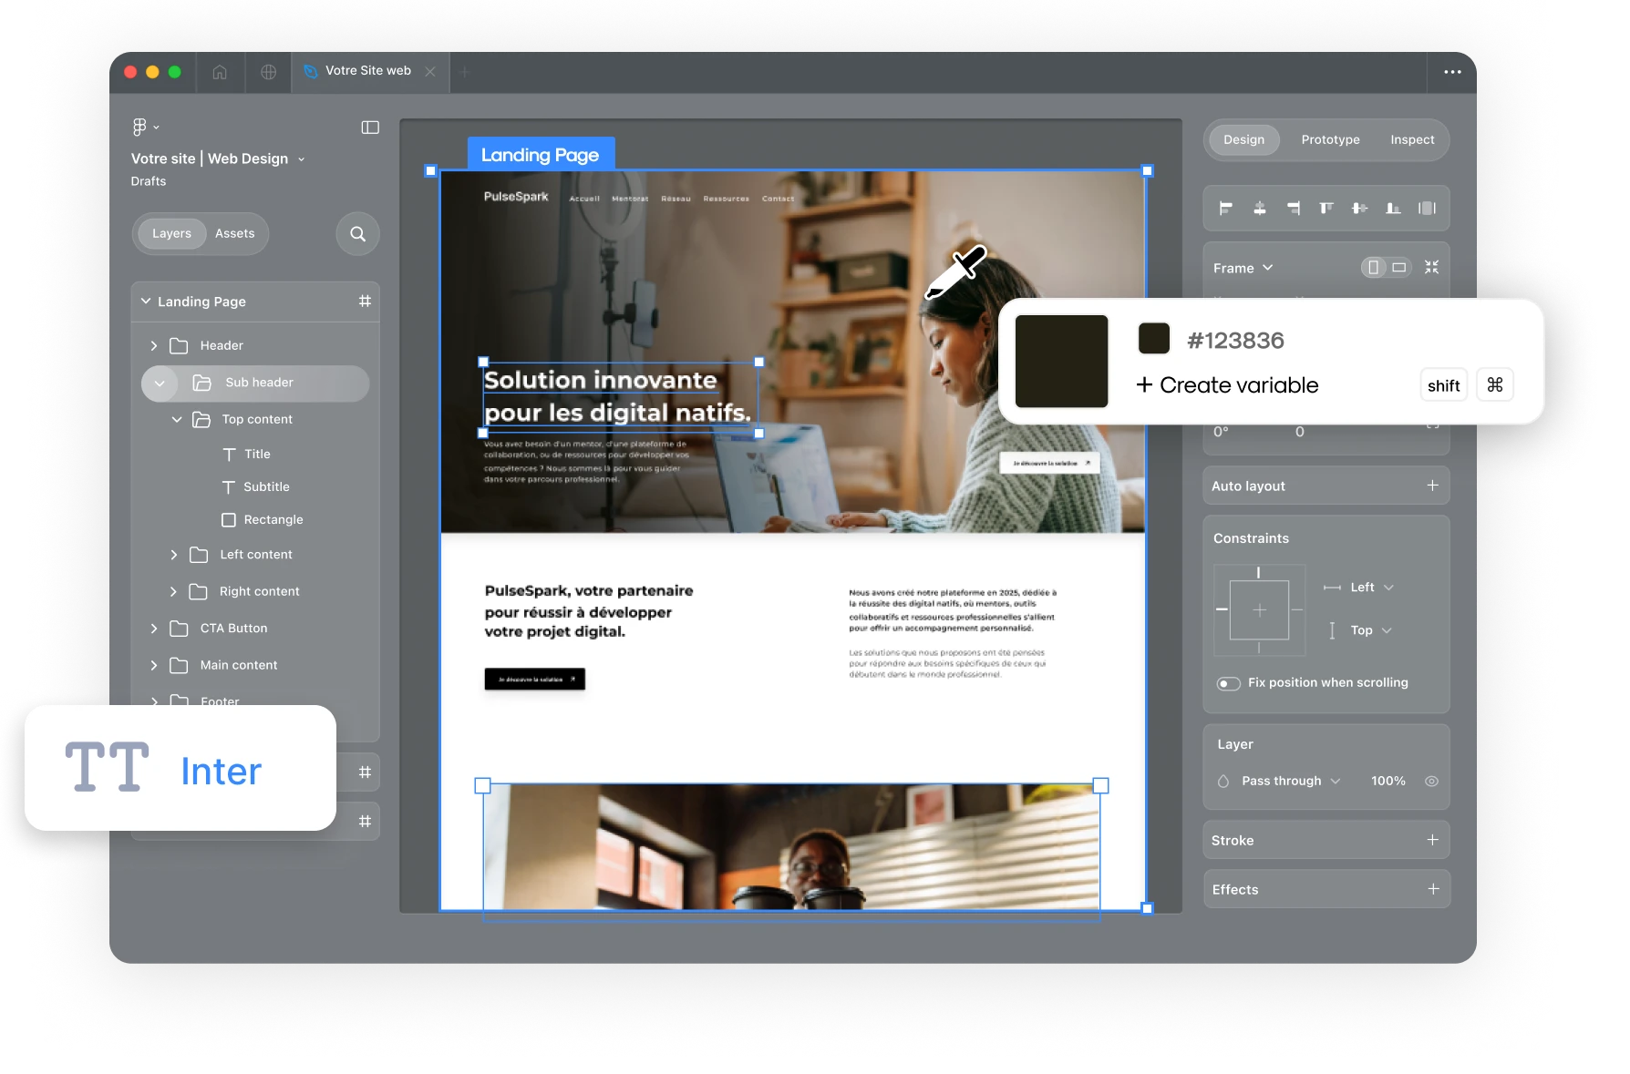1630x1074 pixels.
Task: Click Create variable
Action: pyautogui.click(x=1227, y=385)
